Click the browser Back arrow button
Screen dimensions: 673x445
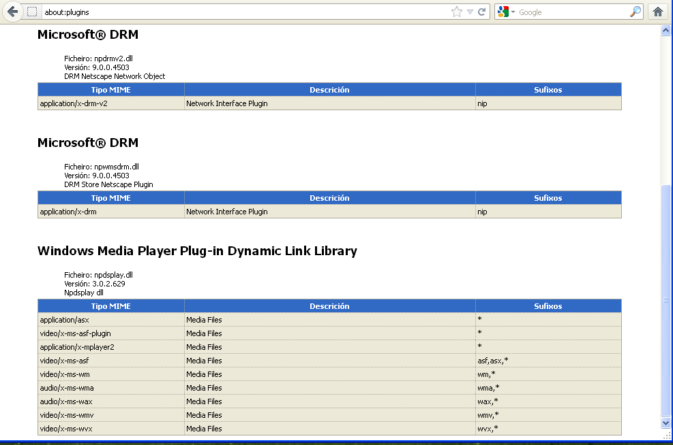[12, 12]
